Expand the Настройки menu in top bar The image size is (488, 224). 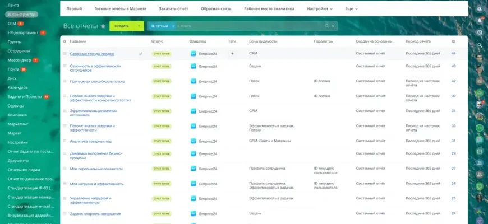click(x=320, y=9)
